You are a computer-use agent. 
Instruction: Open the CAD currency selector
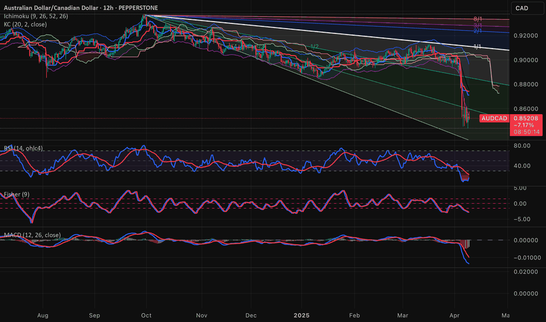click(x=527, y=8)
